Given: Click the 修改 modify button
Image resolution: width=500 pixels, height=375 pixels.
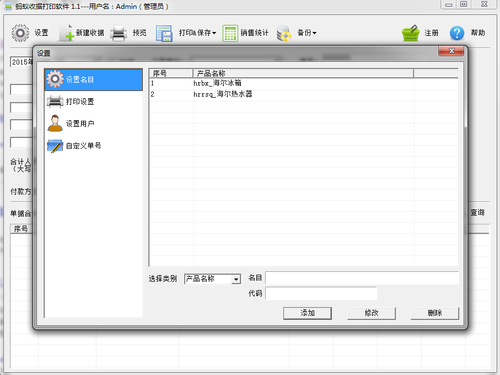Looking at the screenshot, I should click(x=371, y=313).
